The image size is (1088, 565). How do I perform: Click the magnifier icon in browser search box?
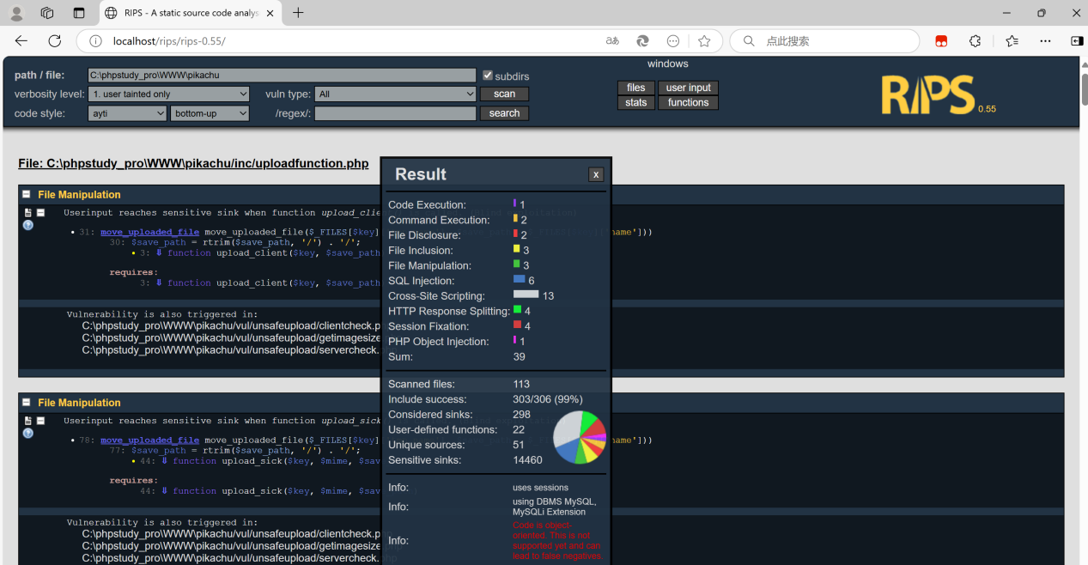click(x=749, y=40)
